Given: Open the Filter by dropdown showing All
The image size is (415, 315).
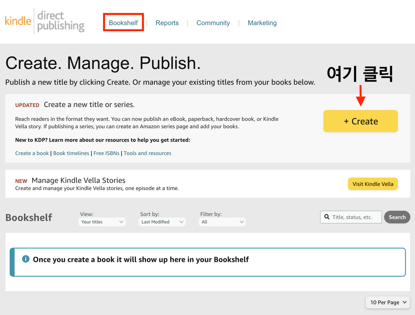Looking at the screenshot, I should (x=222, y=222).
